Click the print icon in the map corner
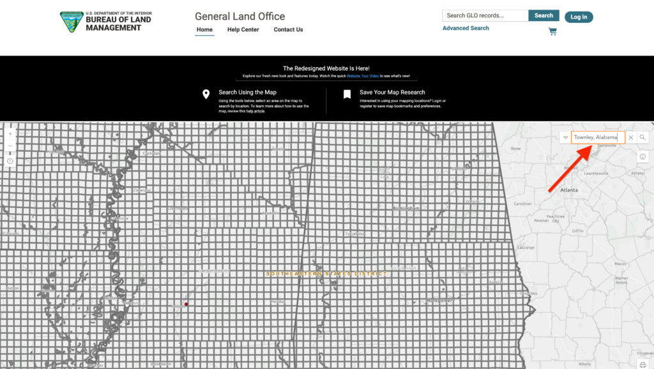 click(x=643, y=365)
